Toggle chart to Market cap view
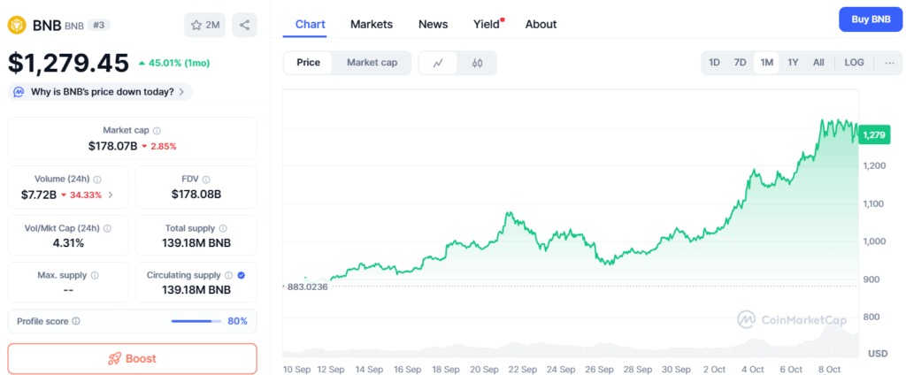 372,63
